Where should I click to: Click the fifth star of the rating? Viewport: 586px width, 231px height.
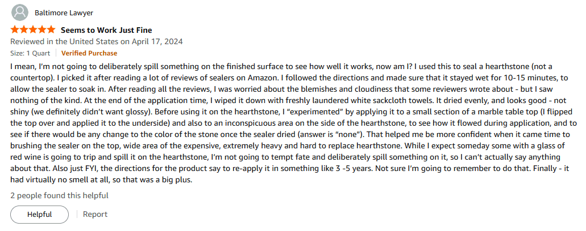(x=51, y=30)
